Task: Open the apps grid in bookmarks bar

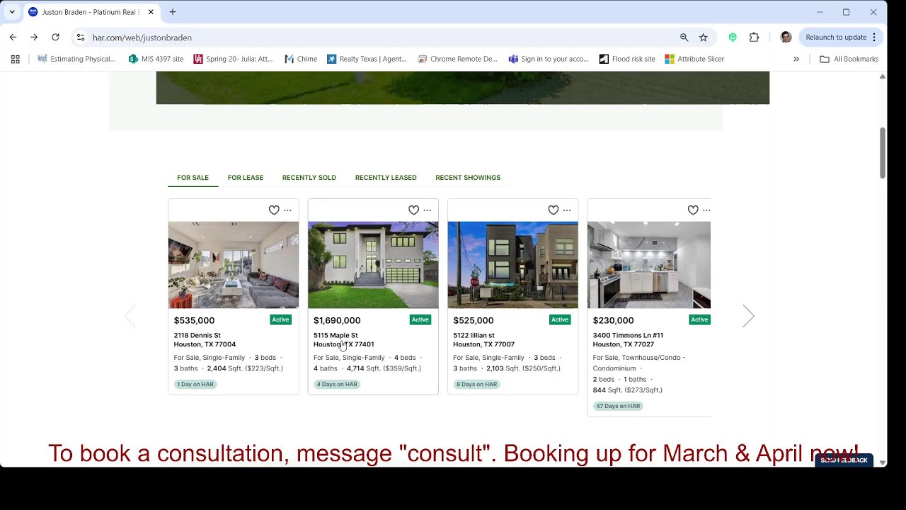Action: coord(16,59)
